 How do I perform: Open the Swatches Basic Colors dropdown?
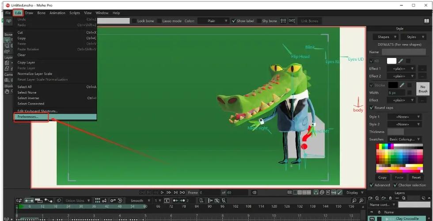point(405,139)
